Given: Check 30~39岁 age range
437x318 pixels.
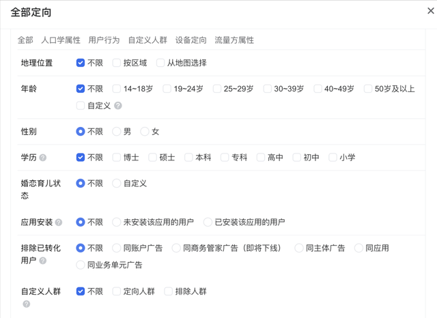Looking at the screenshot, I should pyautogui.click(x=267, y=89).
